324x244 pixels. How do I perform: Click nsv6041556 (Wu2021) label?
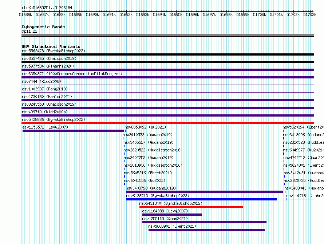145,180
